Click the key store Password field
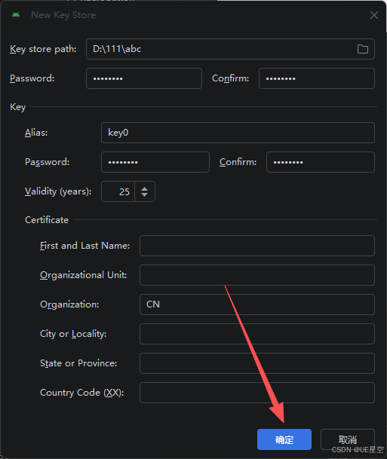This screenshot has width=387, height=459. point(144,78)
